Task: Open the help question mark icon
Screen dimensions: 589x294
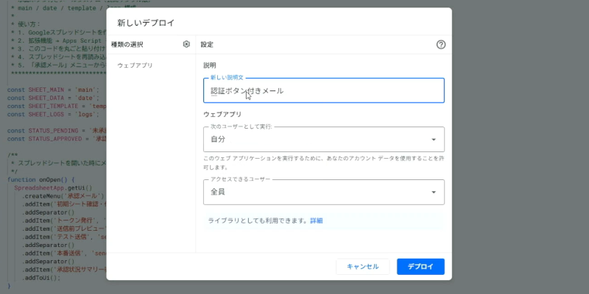Action: (x=441, y=45)
